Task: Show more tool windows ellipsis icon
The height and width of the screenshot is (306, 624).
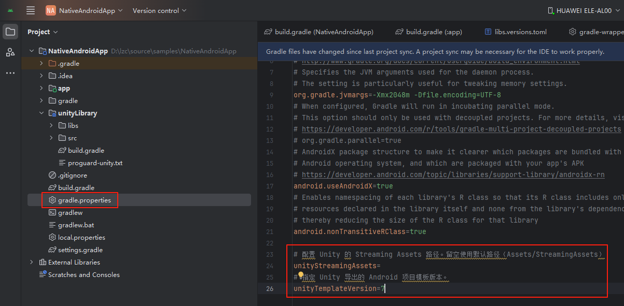Action: point(10,73)
